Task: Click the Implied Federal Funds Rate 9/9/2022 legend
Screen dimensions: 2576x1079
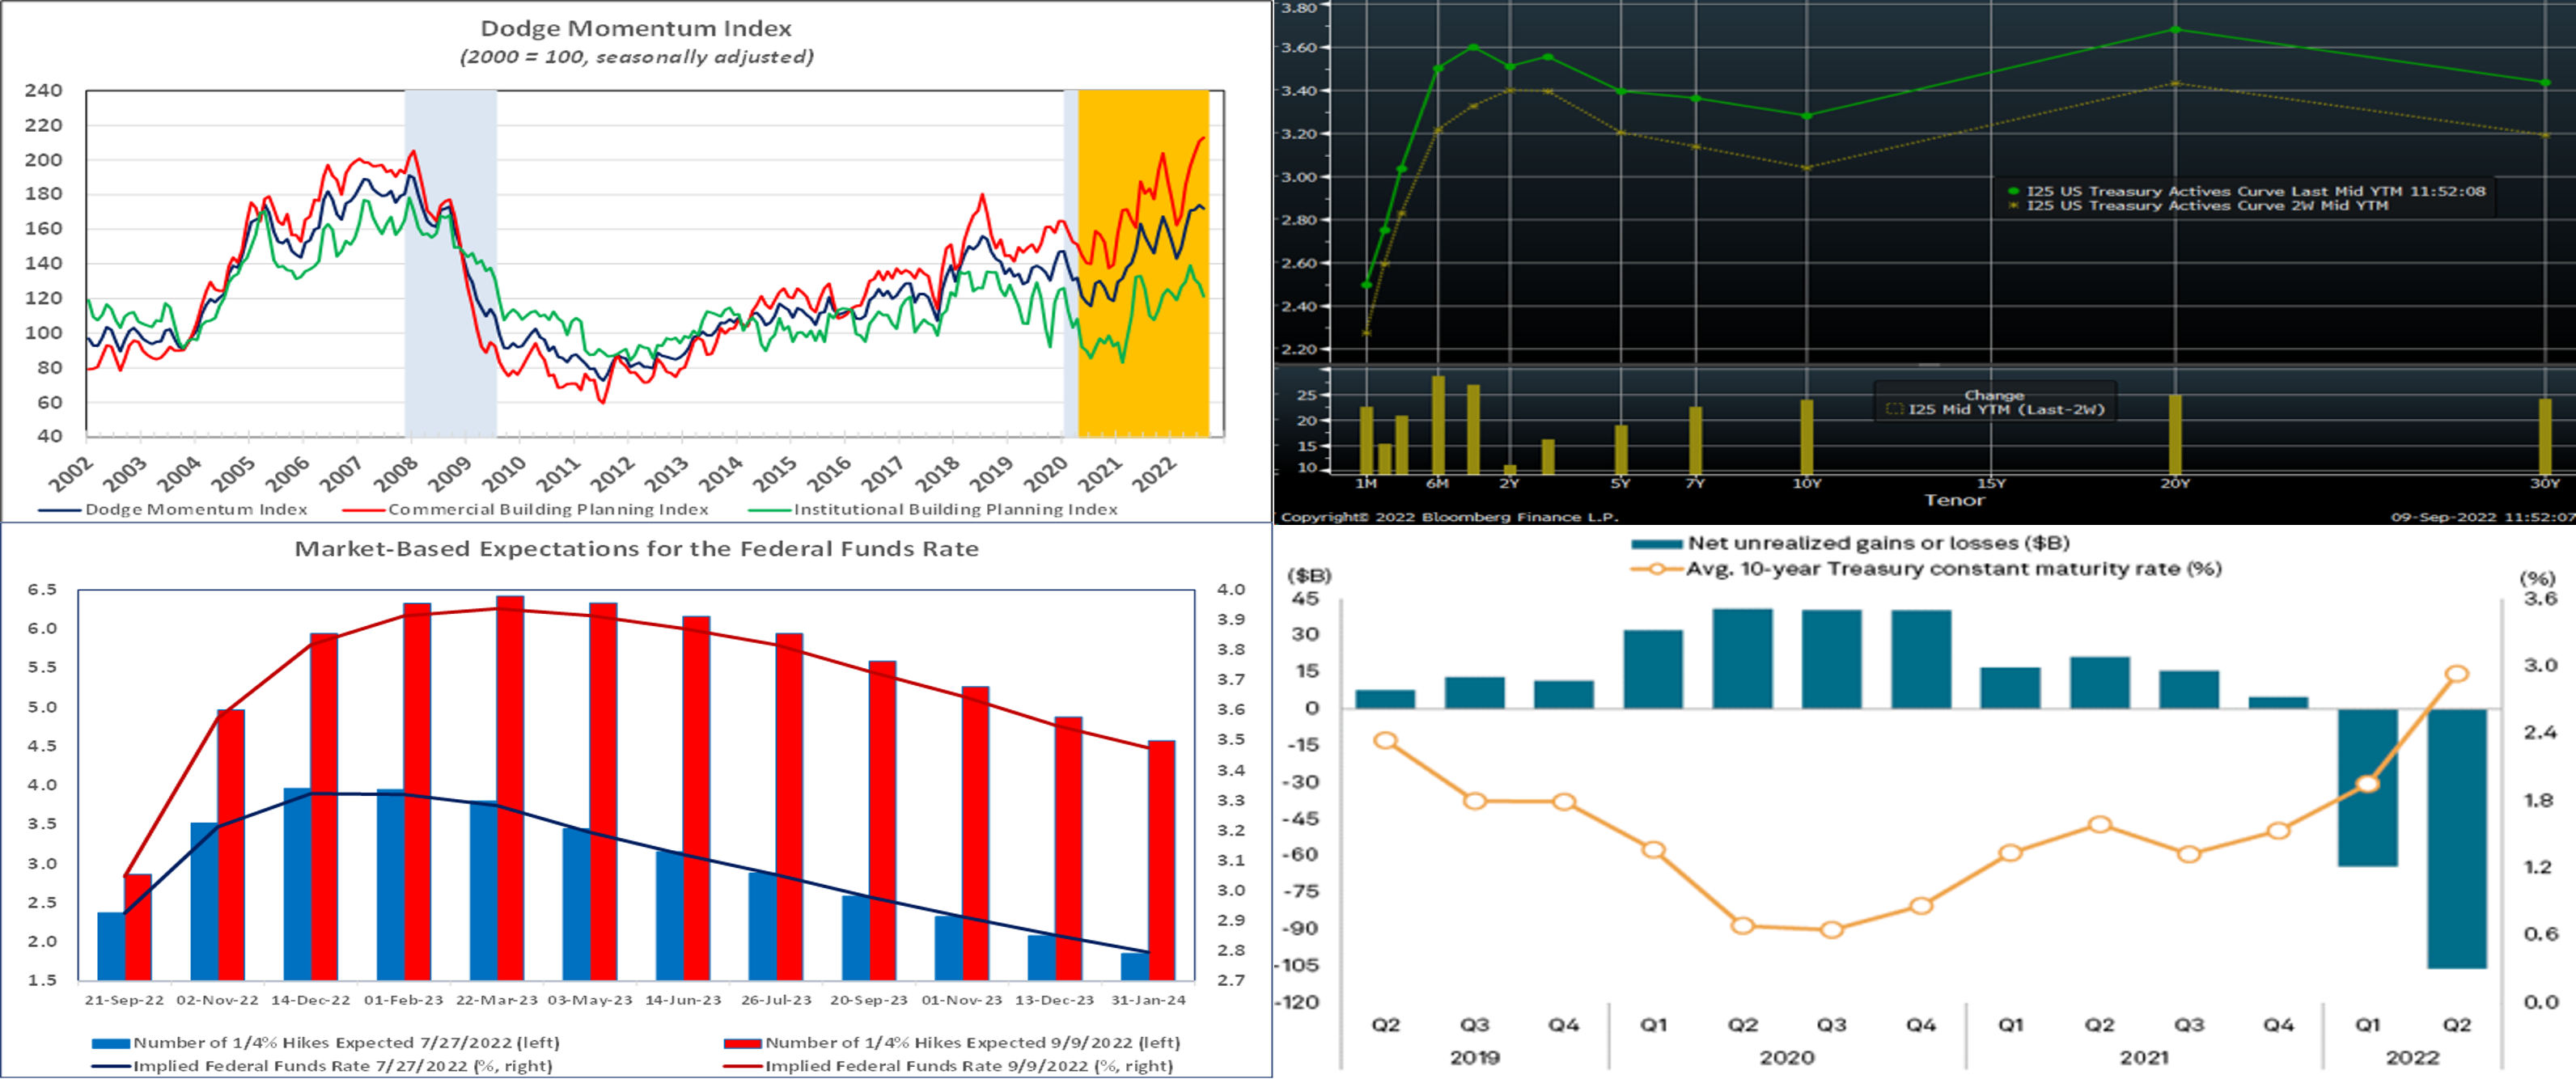Action: 968,1065
